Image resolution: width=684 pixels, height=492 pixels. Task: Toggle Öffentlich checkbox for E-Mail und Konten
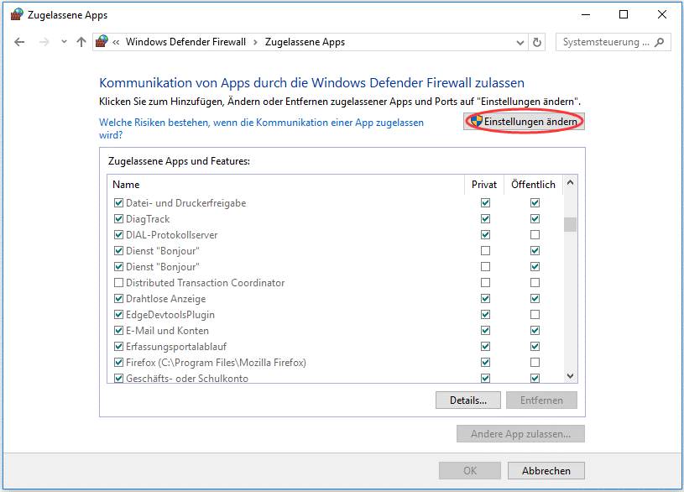coord(535,331)
